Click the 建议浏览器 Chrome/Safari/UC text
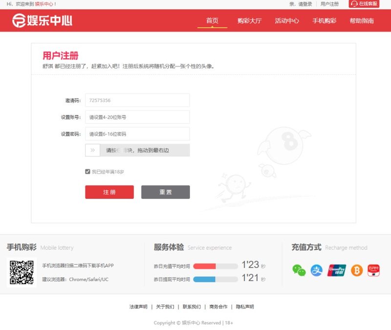This screenshot has height=330, width=391. [x=75, y=279]
